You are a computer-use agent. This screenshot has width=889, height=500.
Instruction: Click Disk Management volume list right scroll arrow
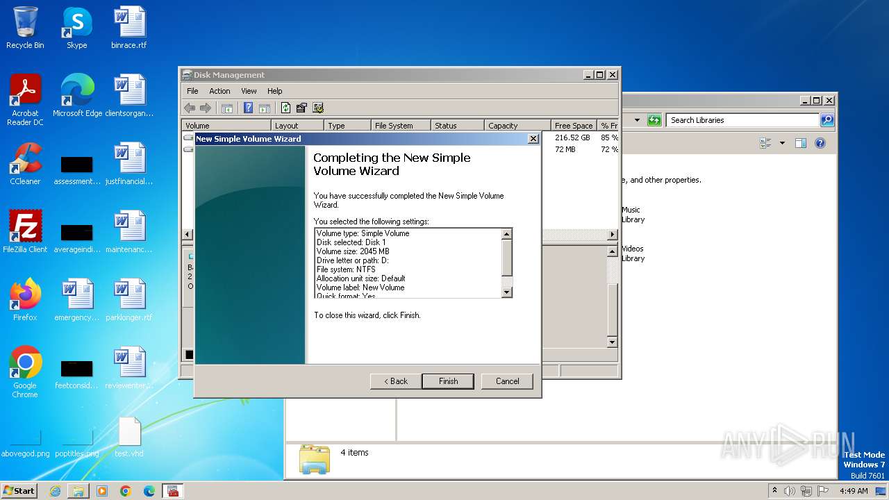pos(612,235)
